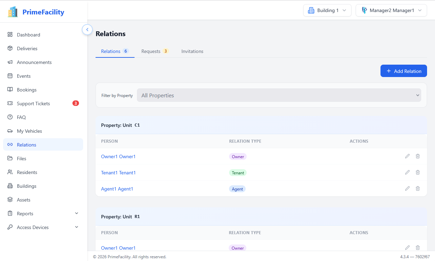Collapse the sidebar with the chevron button

[87, 30]
